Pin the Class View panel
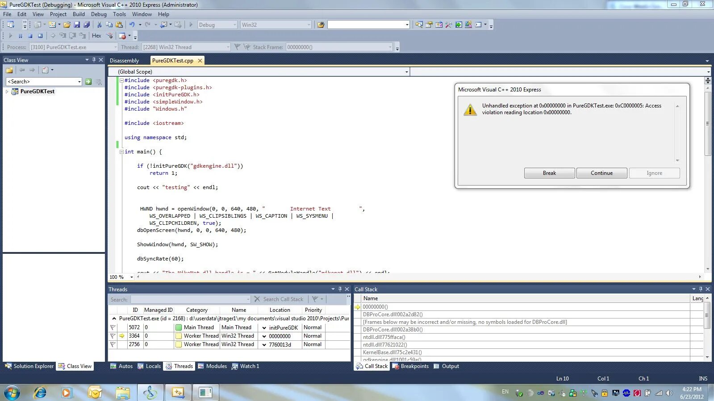This screenshot has height=401, width=714. click(x=94, y=60)
